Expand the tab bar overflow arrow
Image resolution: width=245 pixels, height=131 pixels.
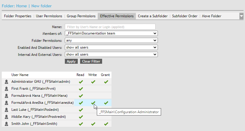[241, 16]
